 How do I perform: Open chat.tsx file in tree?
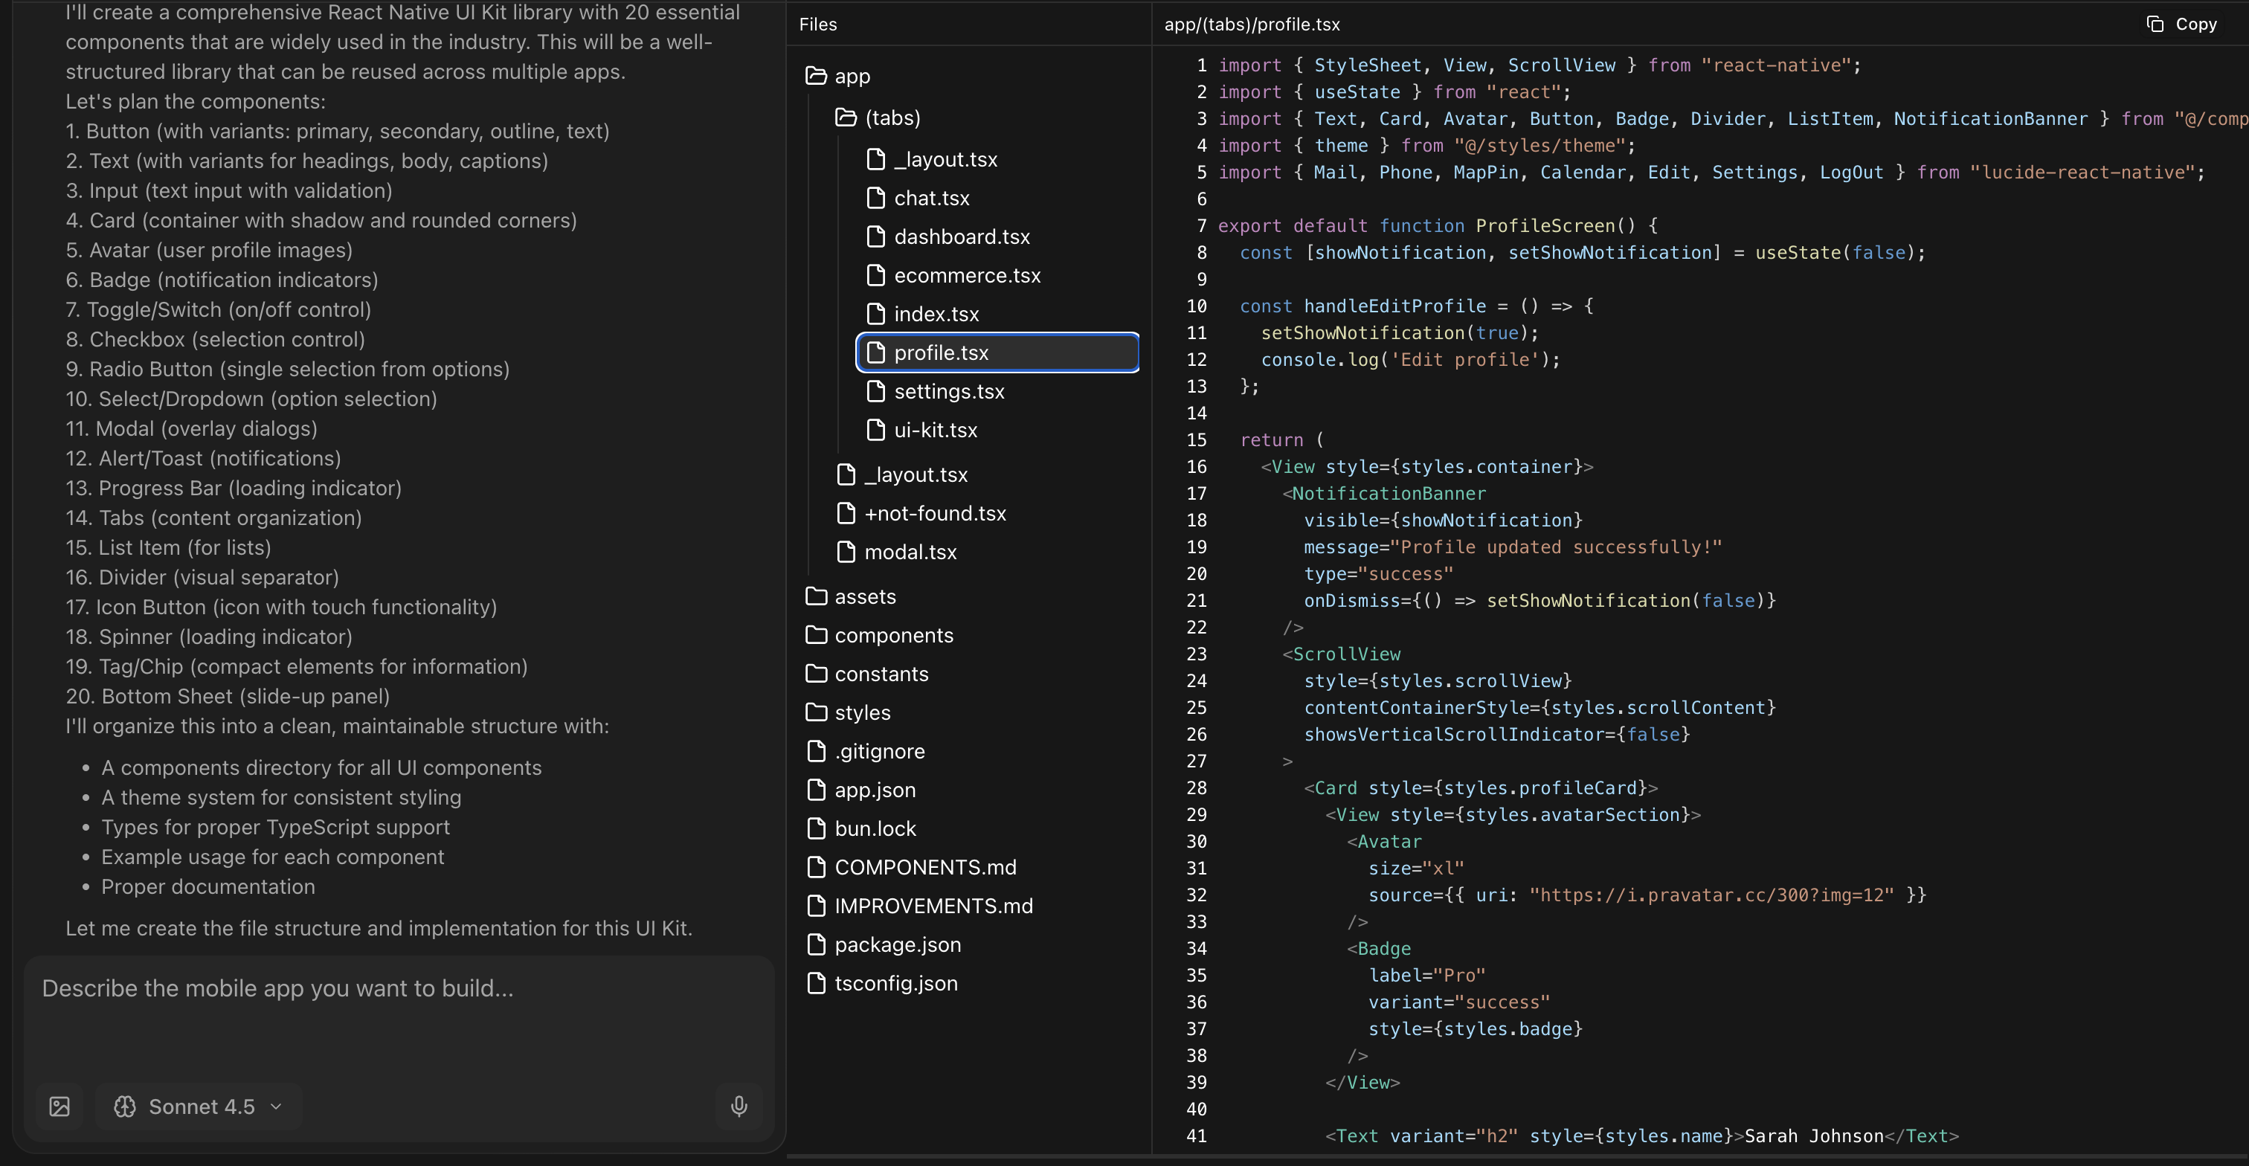(x=930, y=198)
